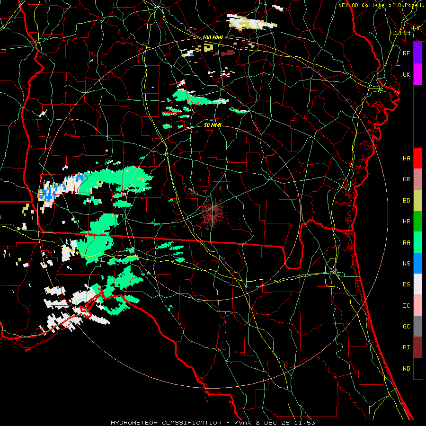426x426 pixels.
Task: Click the HHC product code text
Action: (x=416, y=28)
